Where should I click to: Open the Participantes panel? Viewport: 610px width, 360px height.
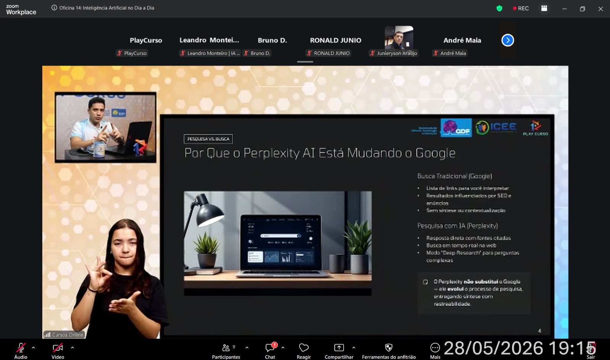click(226, 350)
